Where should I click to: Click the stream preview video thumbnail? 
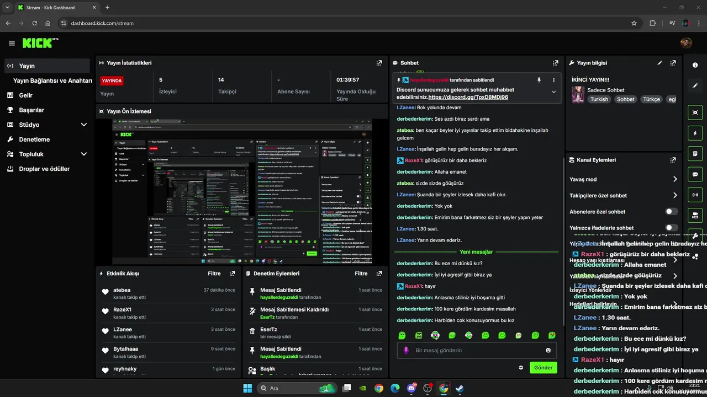point(242,192)
